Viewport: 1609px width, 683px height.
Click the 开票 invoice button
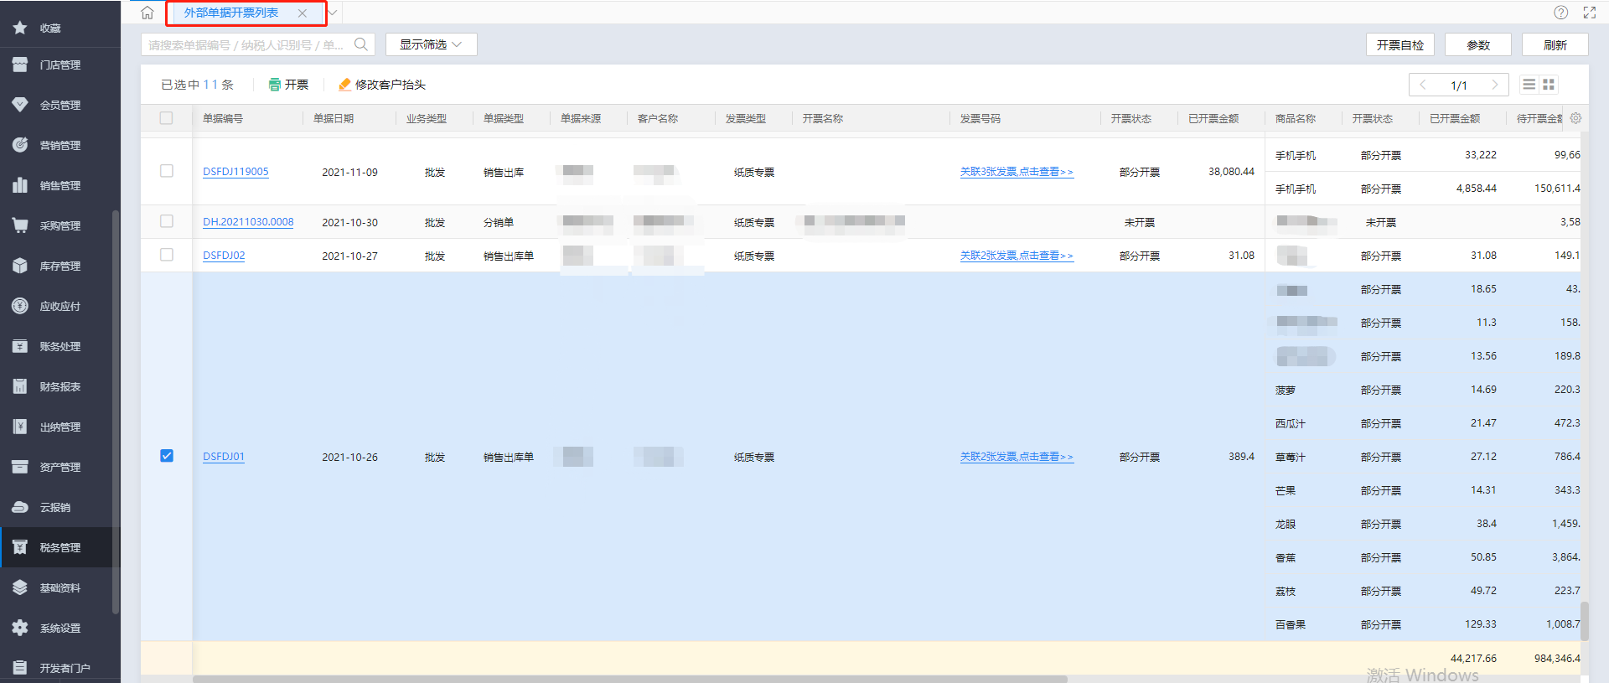(288, 85)
